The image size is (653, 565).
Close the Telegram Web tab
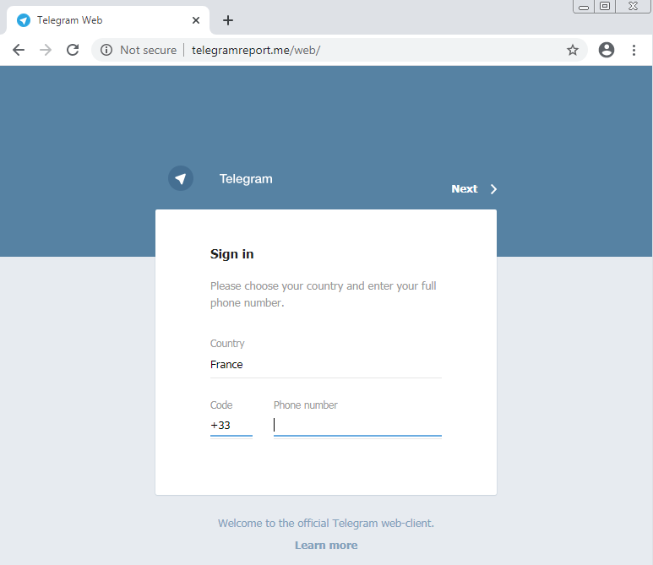tap(196, 20)
